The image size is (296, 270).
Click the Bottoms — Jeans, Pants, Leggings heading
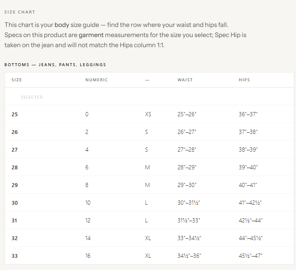tap(55, 65)
